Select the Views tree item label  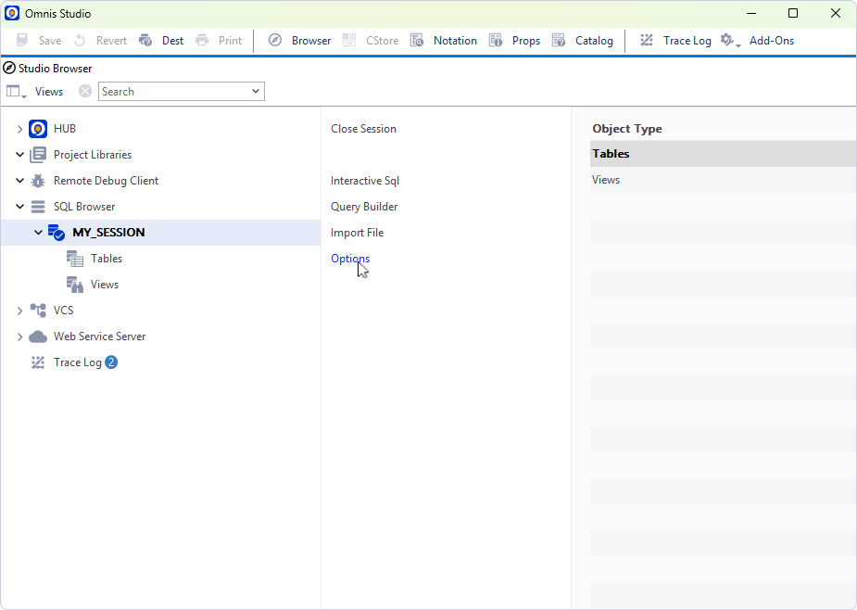[x=105, y=285]
